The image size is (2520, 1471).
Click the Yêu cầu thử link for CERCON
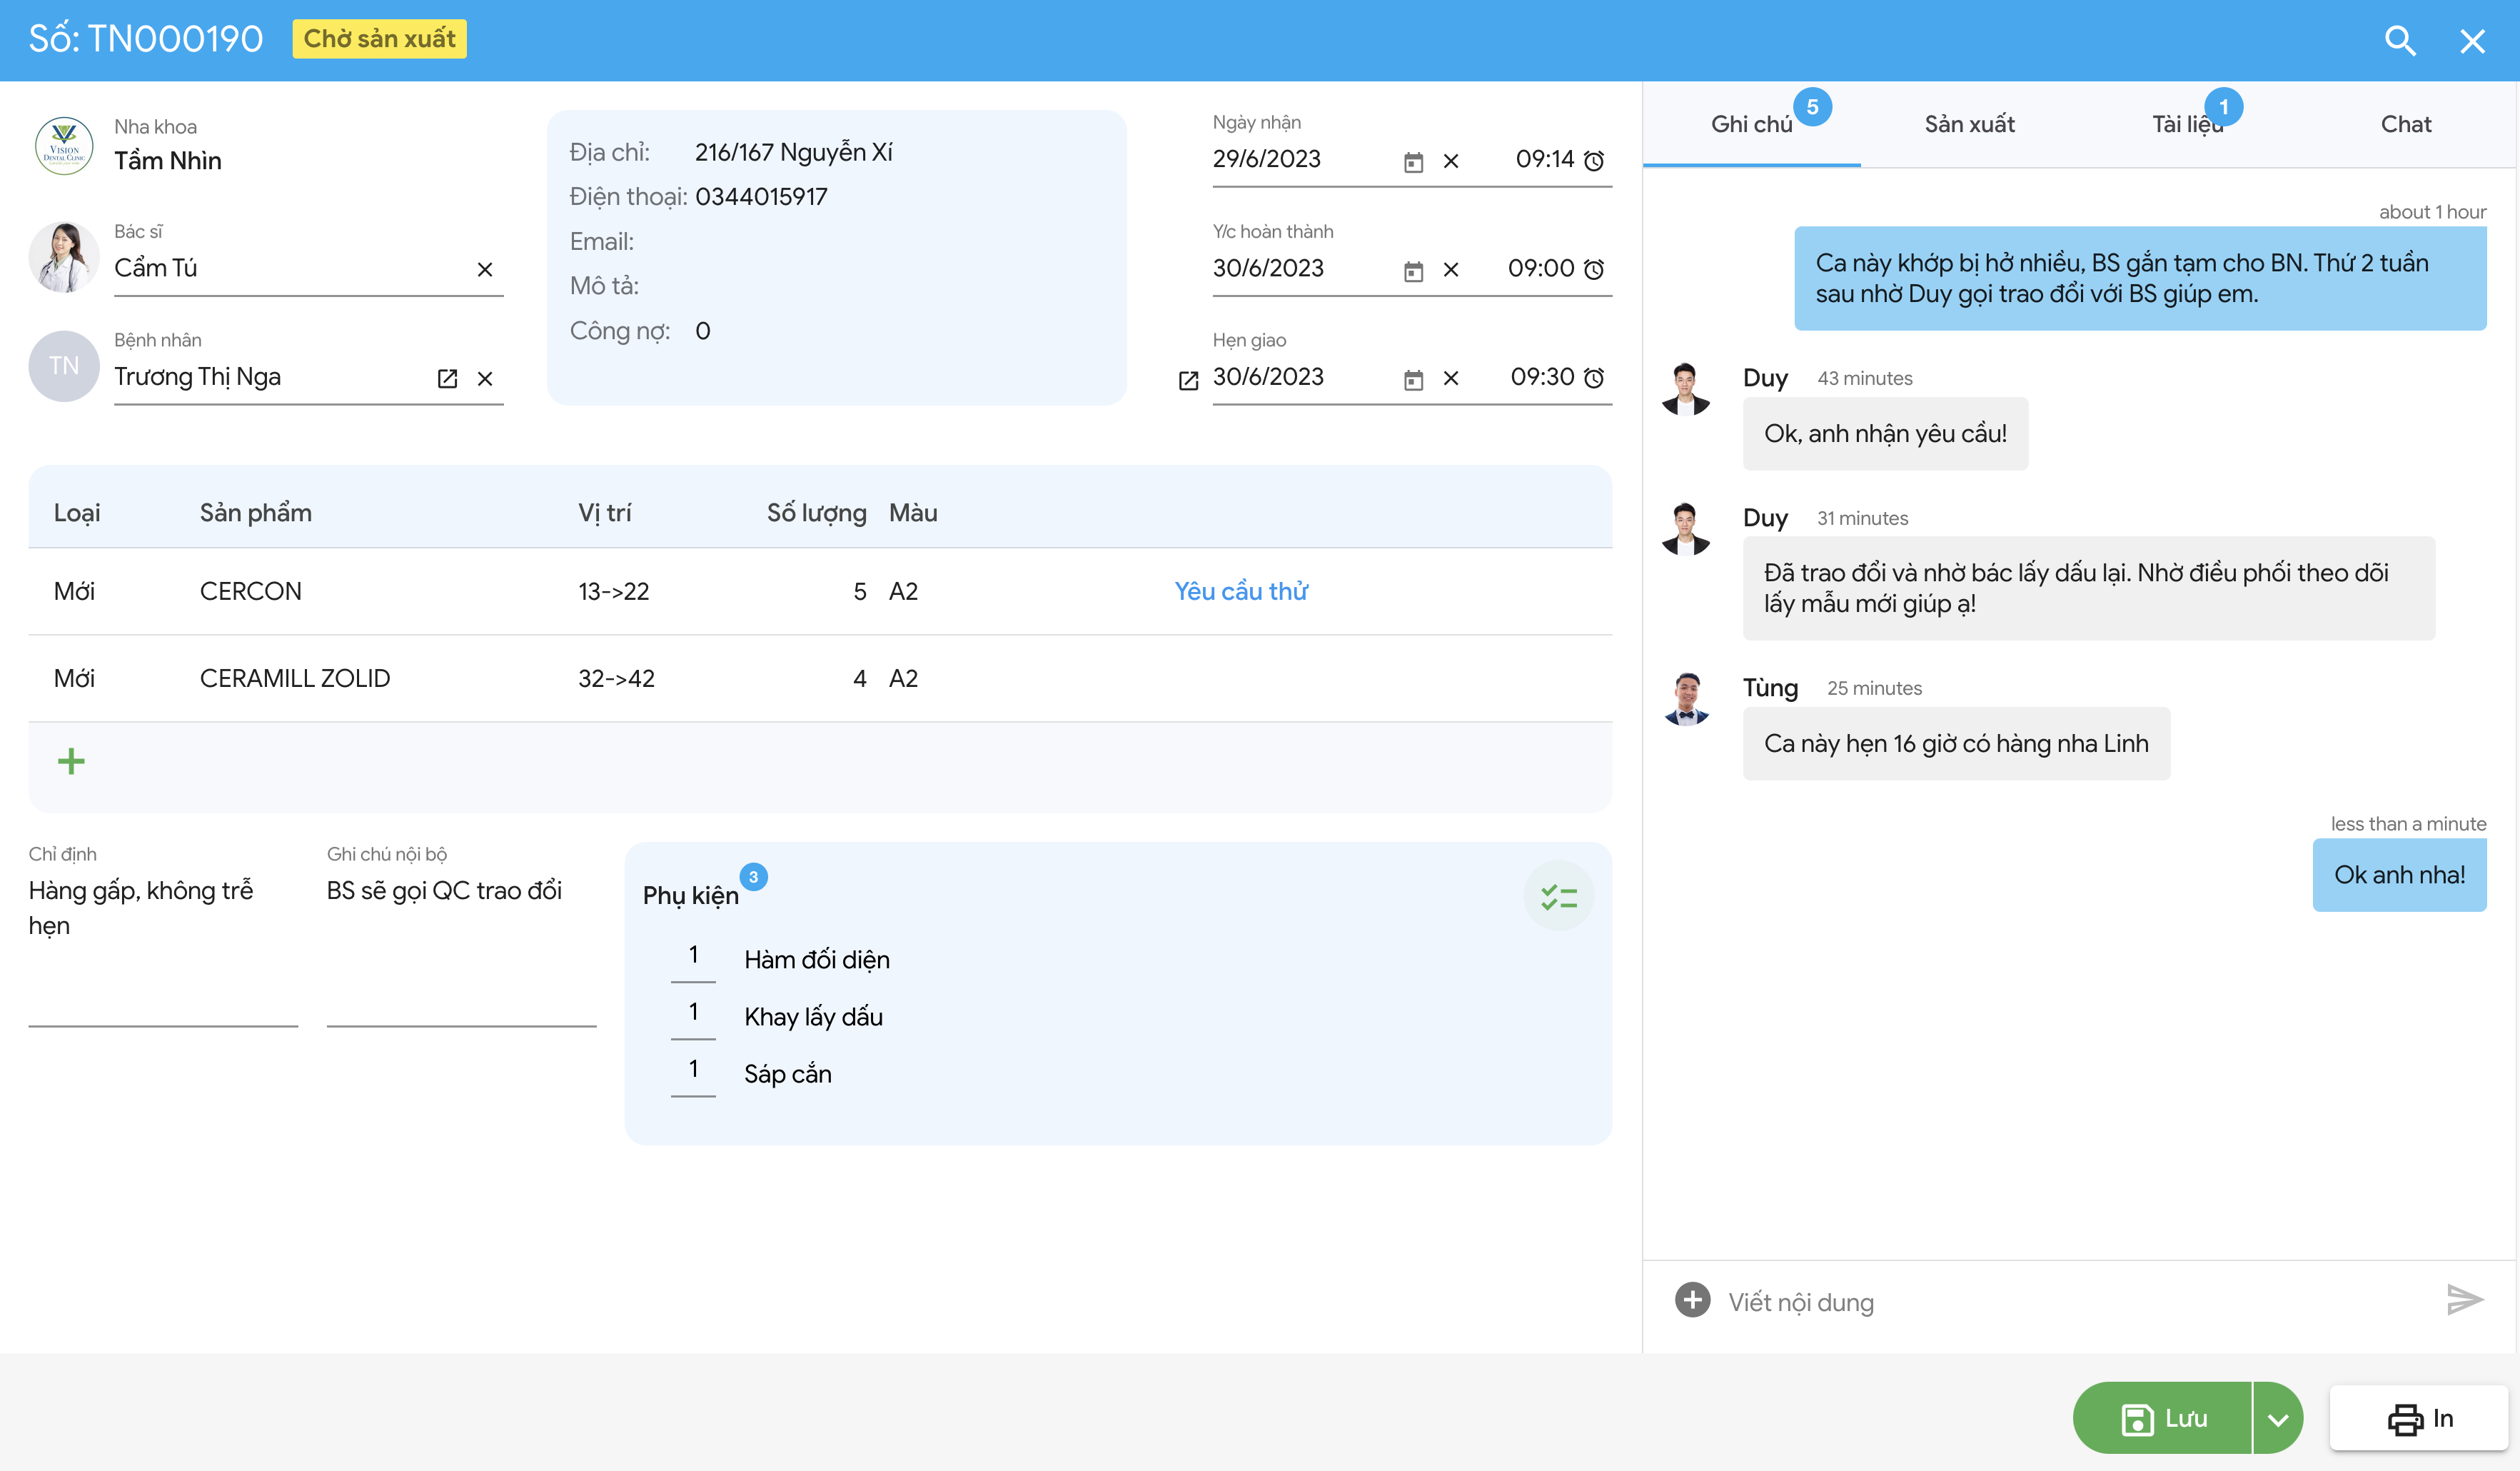pos(1242,590)
